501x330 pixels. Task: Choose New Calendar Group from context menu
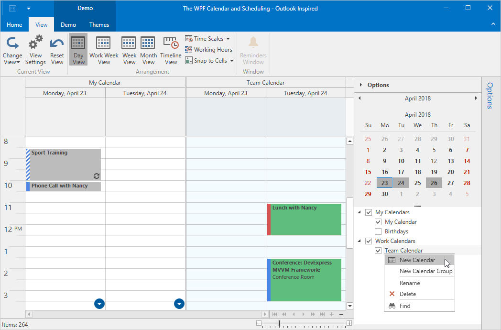point(425,271)
